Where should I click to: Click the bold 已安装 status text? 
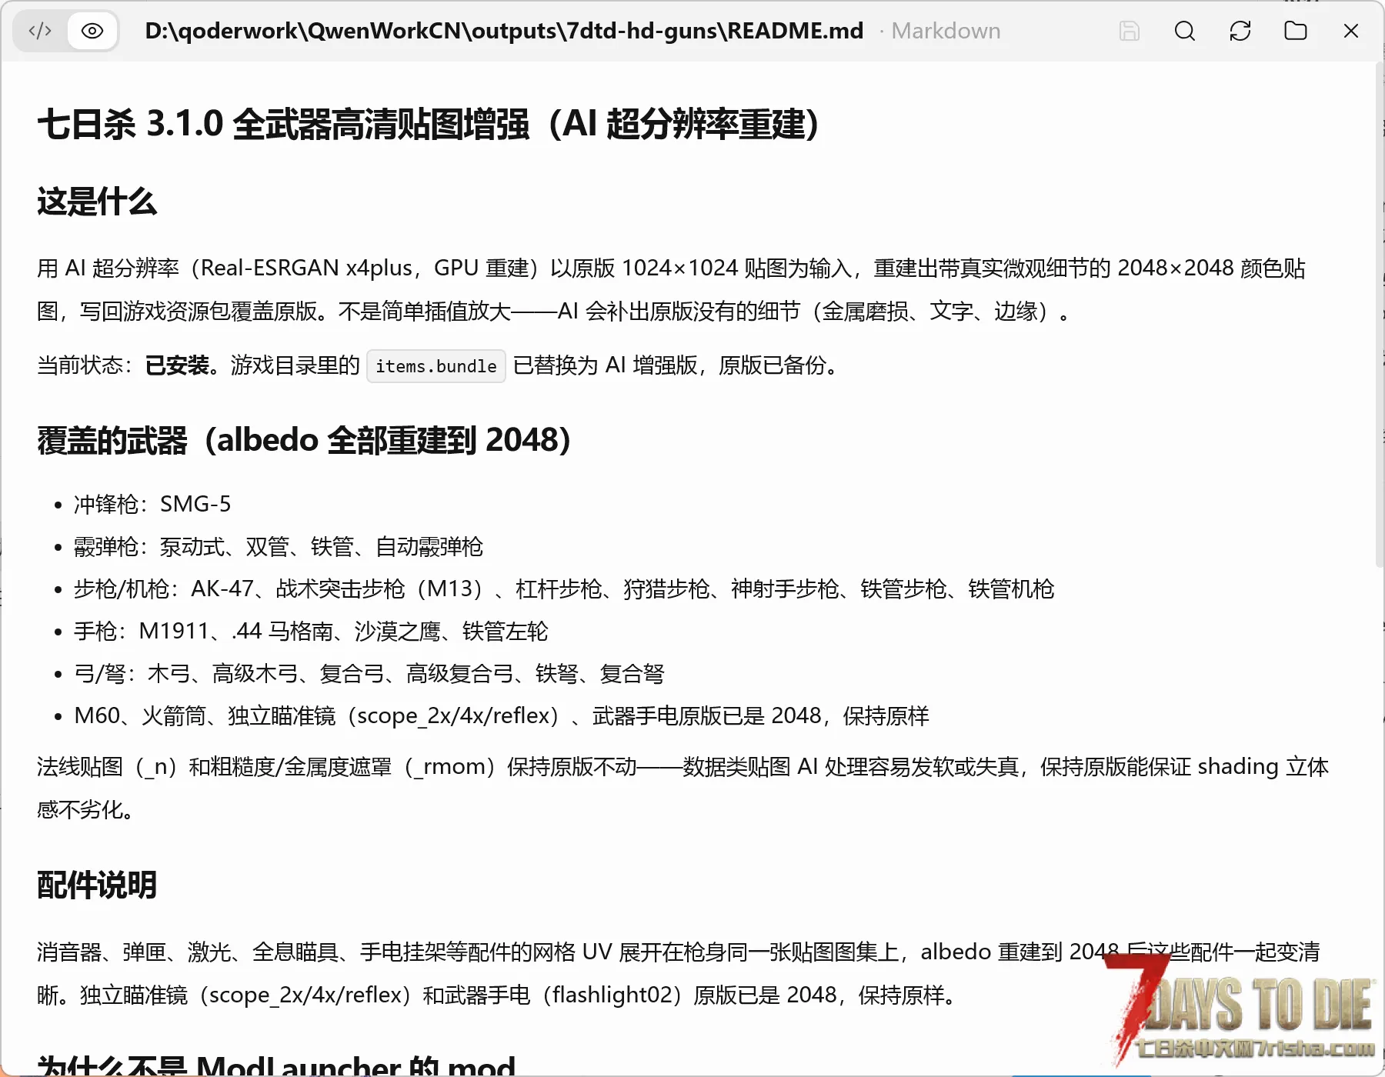177,365
